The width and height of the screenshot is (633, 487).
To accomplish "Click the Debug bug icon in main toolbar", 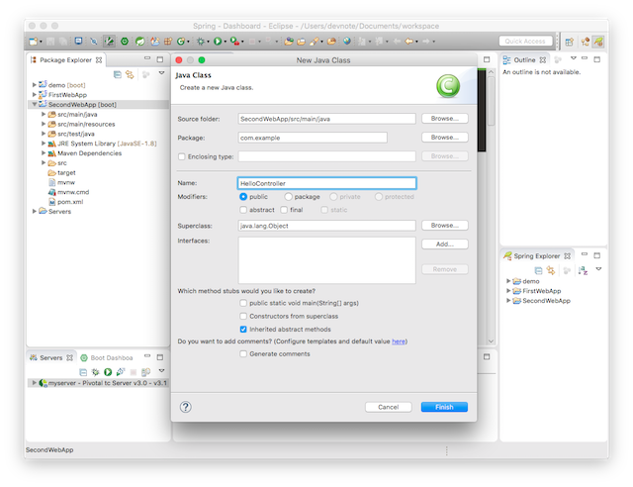I will click(200, 42).
